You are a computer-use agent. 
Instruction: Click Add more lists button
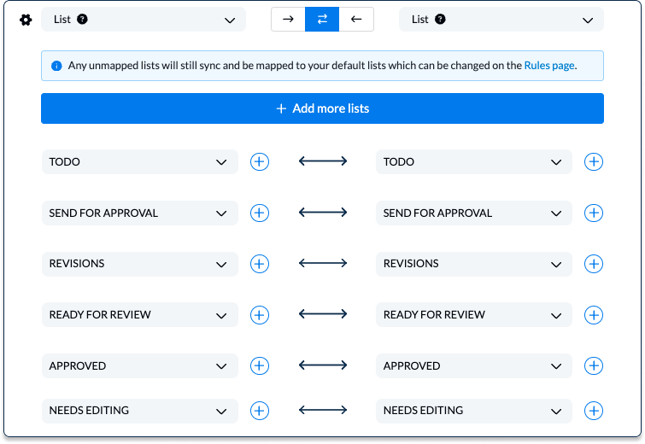[323, 108]
